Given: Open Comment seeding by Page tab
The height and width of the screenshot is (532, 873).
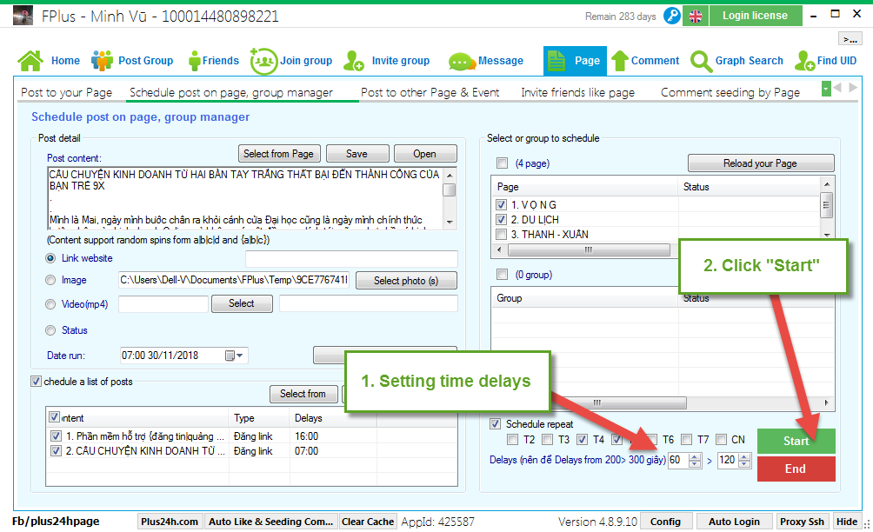Looking at the screenshot, I should (730, 92).
